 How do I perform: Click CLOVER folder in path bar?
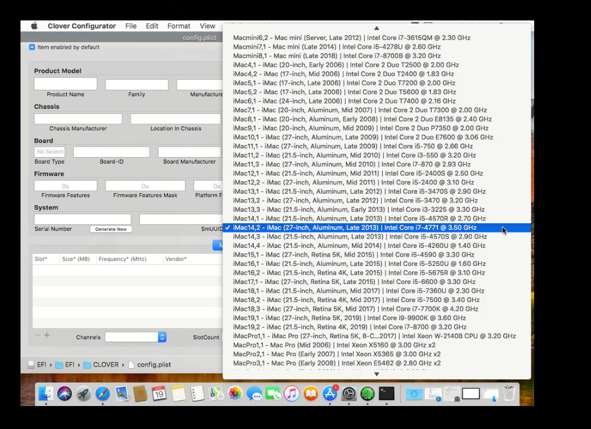(x=101, y=365)
